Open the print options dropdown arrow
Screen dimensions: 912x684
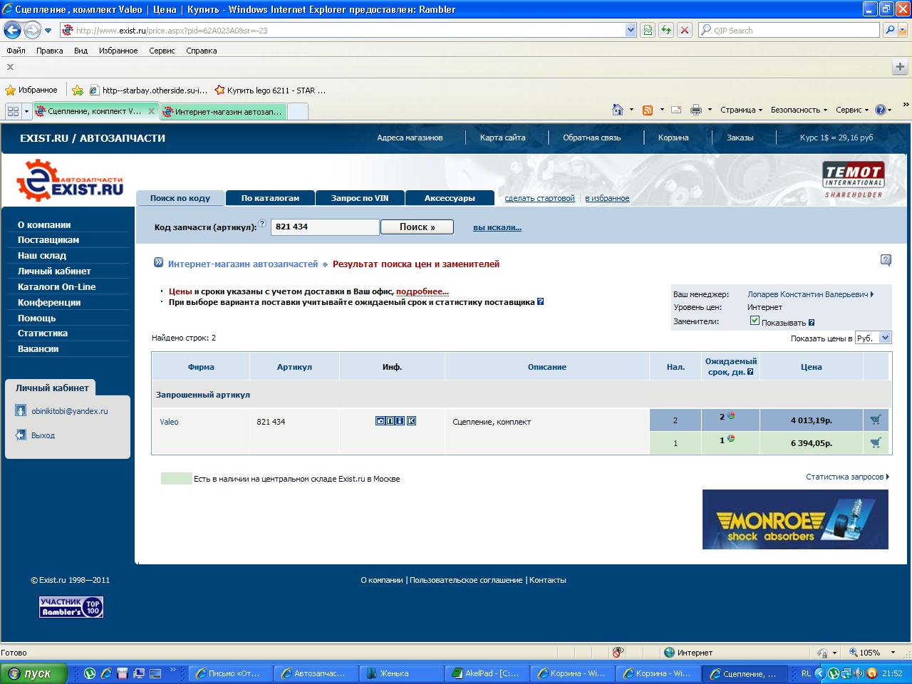point(710,110)
